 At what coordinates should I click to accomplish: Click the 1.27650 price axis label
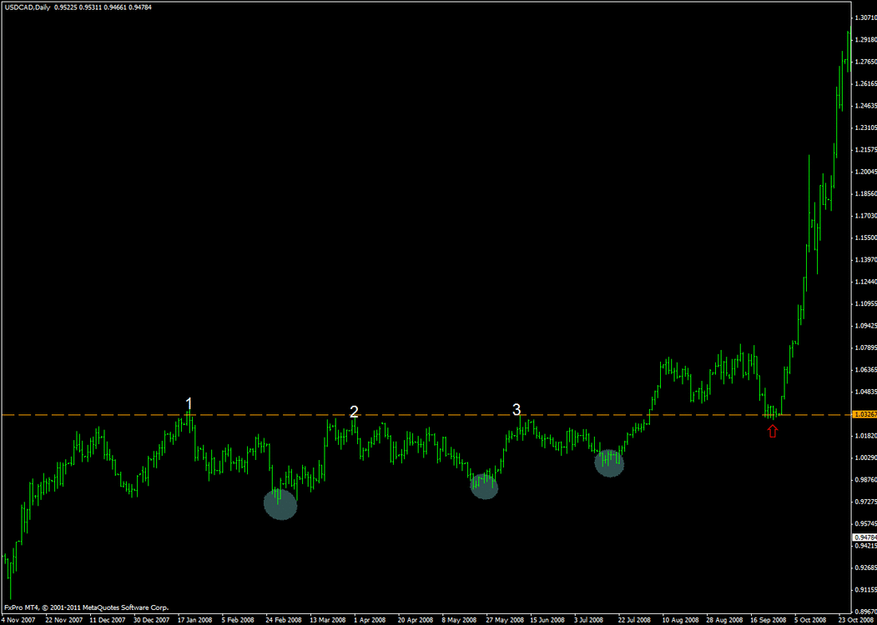point(864,62)
